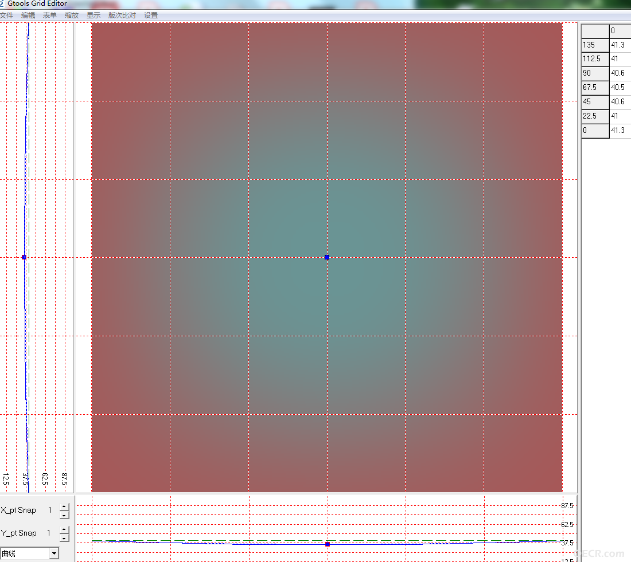Open the 缩放 menu

[72, 15]
